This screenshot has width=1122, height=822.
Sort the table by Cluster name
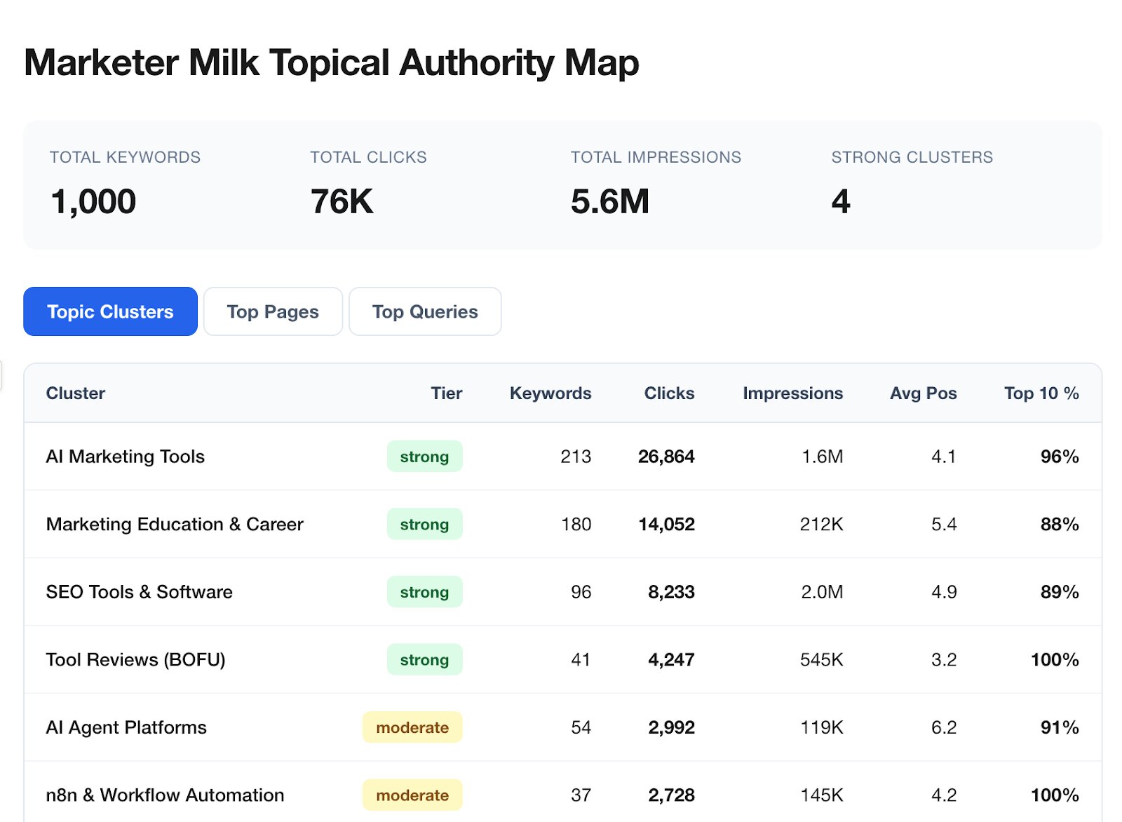74,393
